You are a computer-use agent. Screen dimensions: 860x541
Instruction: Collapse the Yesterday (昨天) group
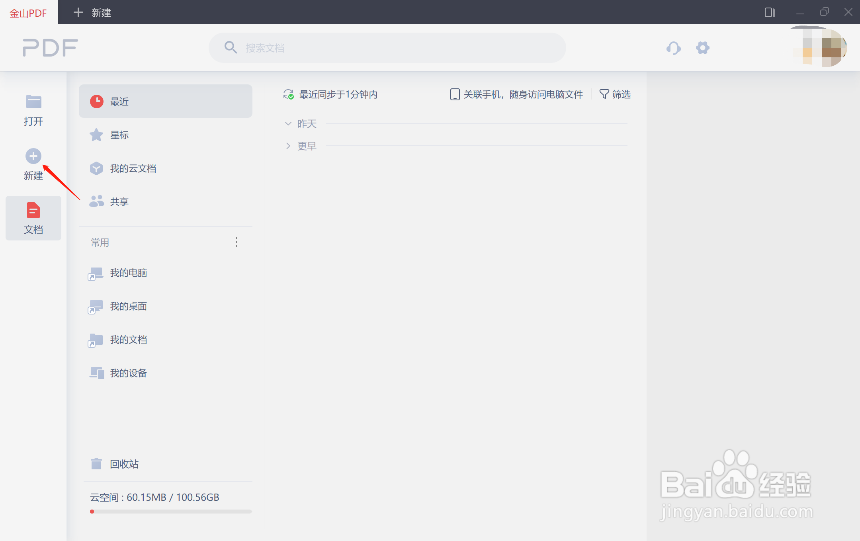(x=288, y=124)
